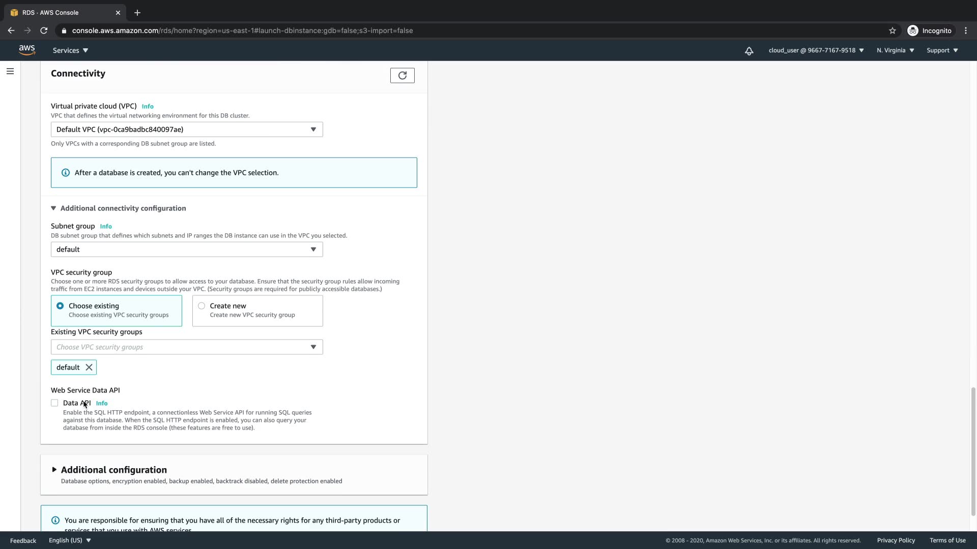Screen dimensions: 977x549
Task: Enable the Data API checkbox
Action: pos(54,403)
